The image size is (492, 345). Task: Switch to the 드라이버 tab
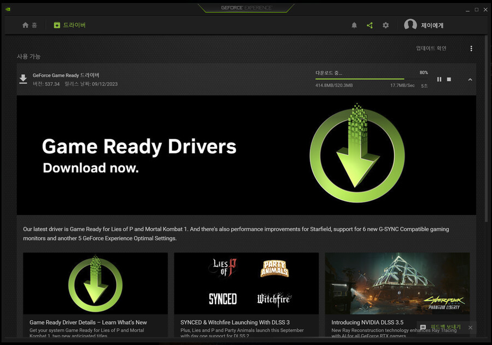(69, 25)
